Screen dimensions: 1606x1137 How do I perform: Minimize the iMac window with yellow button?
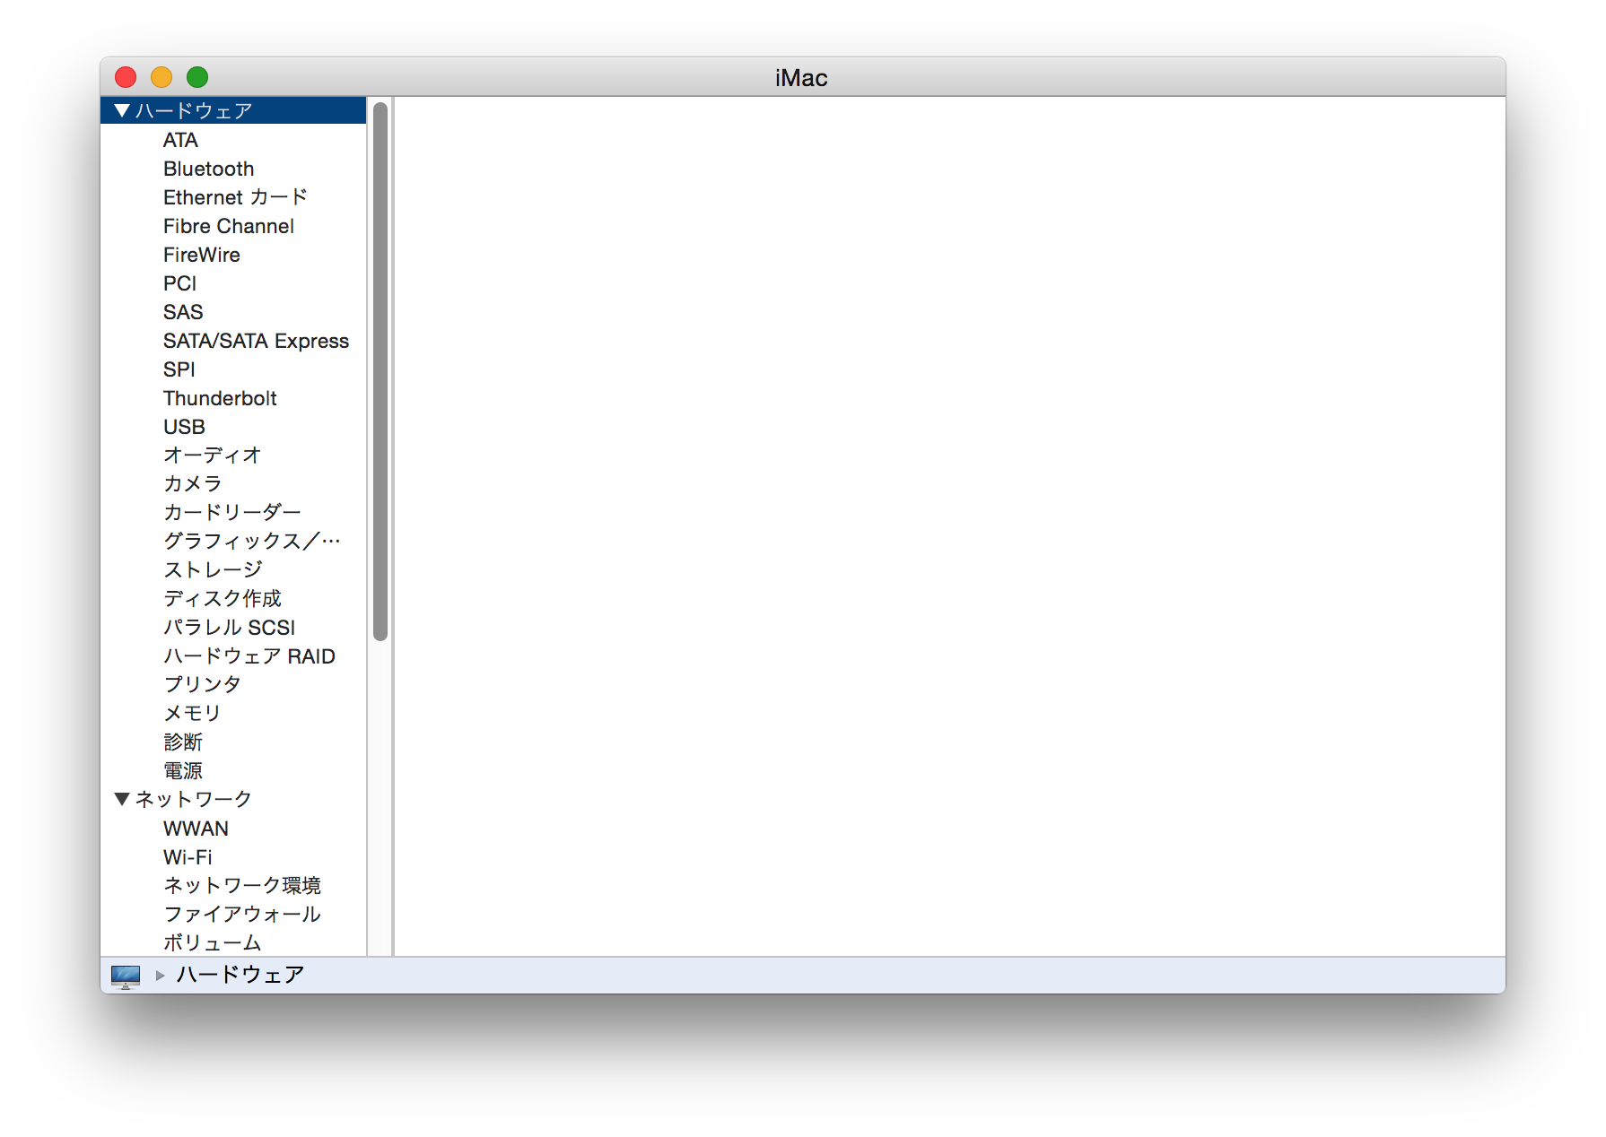click(x=161, y=77)
